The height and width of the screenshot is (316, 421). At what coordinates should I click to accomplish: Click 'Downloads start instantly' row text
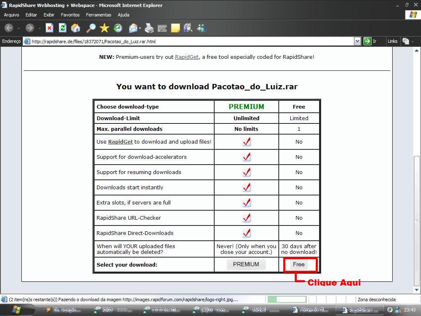pyautogui.click(x=130, y=188)
